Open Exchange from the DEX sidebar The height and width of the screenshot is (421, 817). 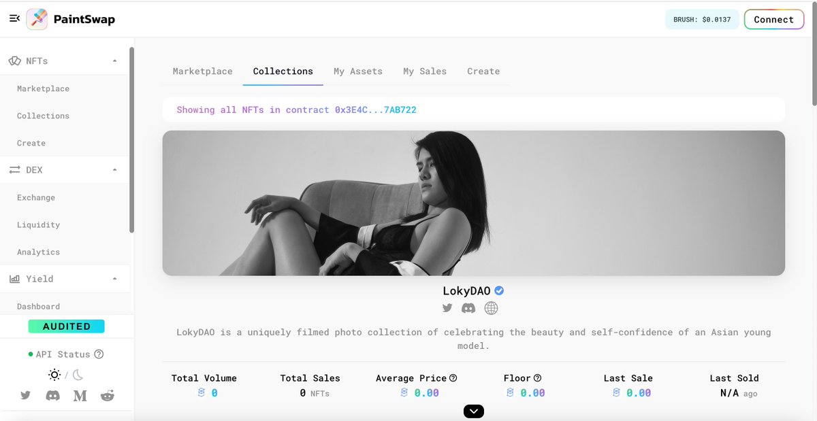click(35, 197)
